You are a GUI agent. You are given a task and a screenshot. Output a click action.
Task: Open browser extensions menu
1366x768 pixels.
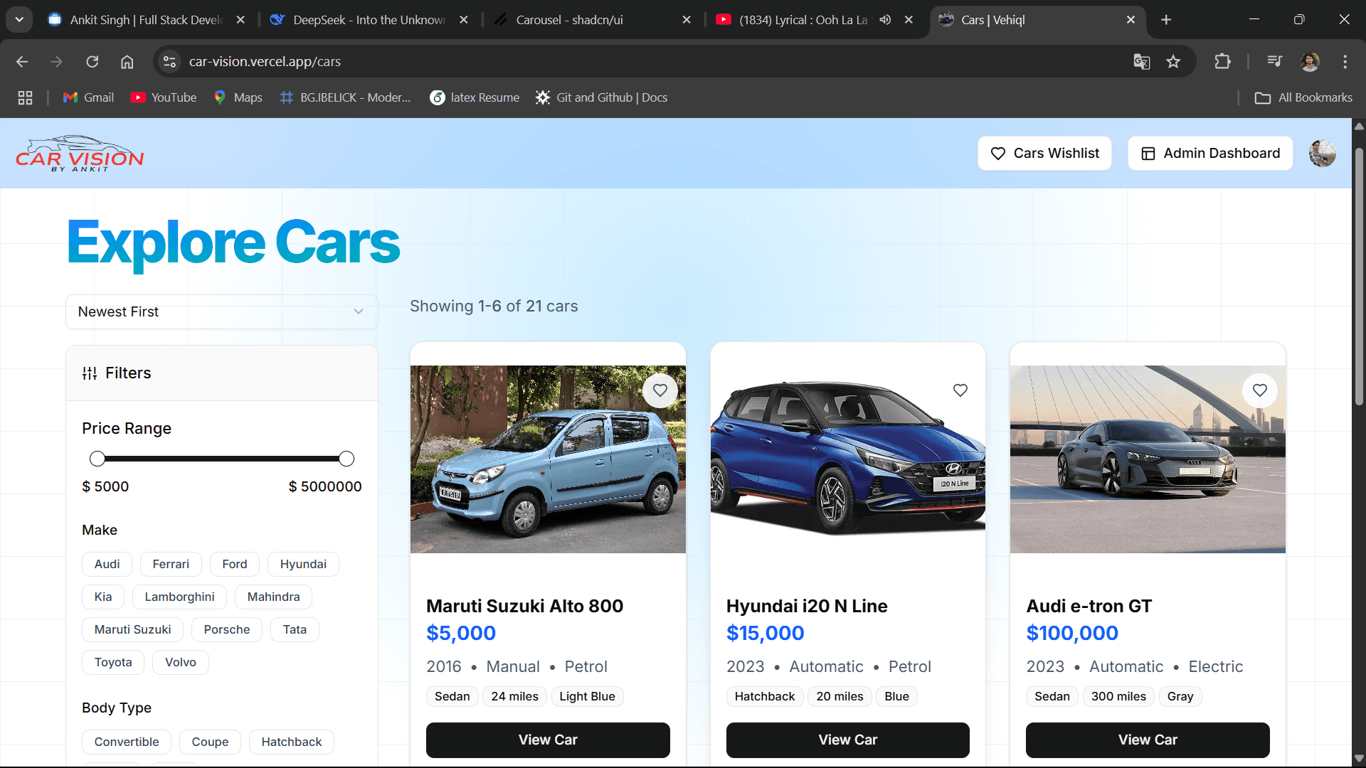pyautogui.click(x=1222, y=62)
